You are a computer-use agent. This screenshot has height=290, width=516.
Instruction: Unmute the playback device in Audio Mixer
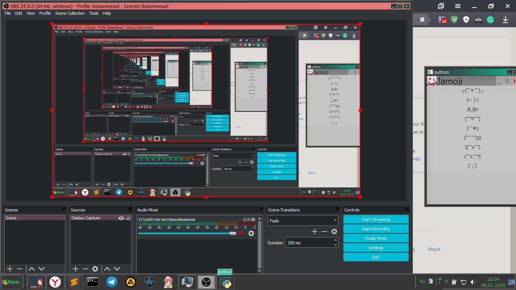[x=242, y=233]
